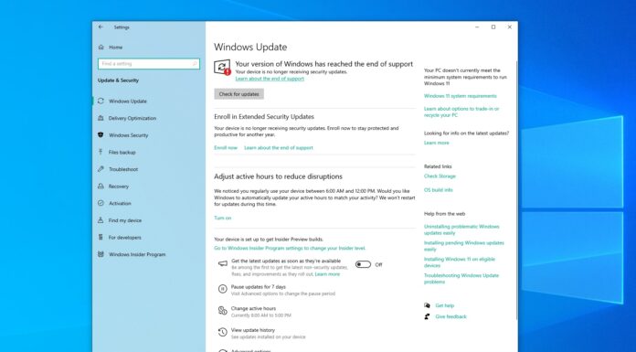Open Installing pending Windows updates easily link

point(464,246)
